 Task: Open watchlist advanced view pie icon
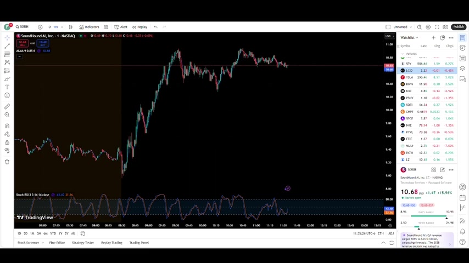click(443, 38)
